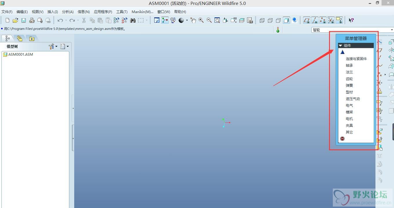
Task: Open a file with the folder icon
Action: tap(15, 20)
